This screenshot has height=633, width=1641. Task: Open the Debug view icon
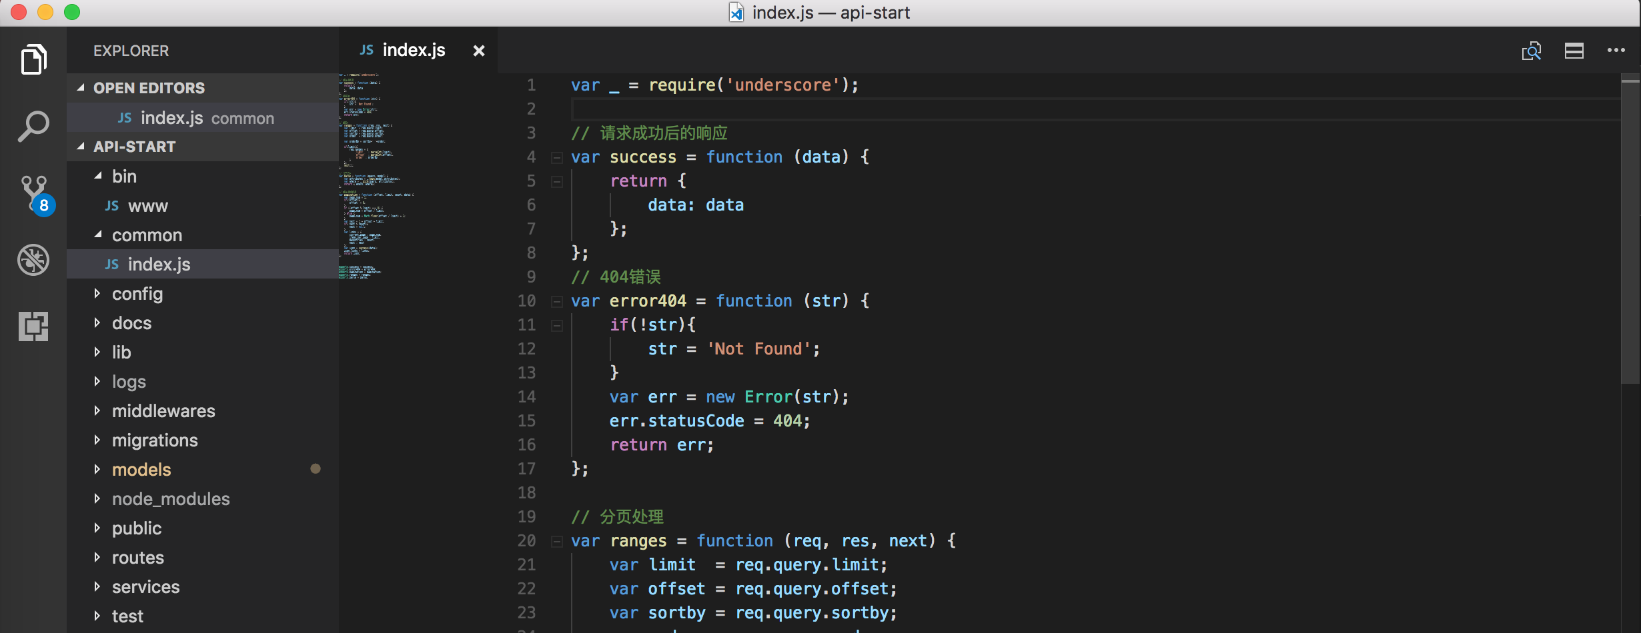33,260
